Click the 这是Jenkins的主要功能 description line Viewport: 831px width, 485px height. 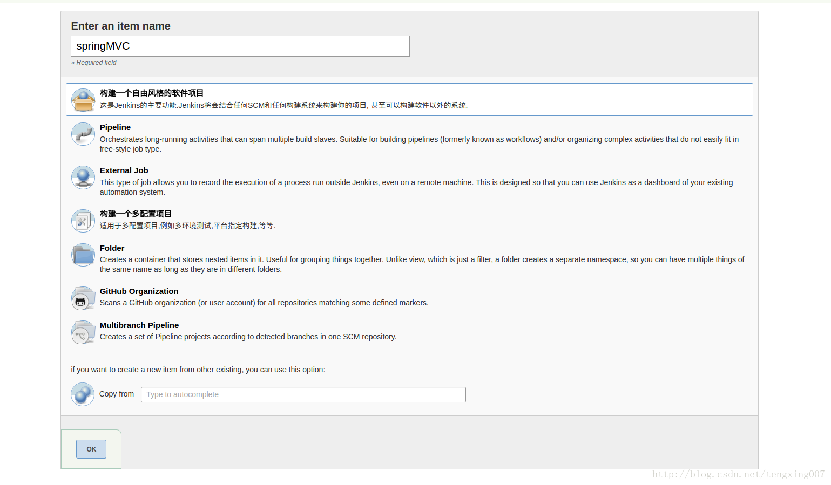click(x=283, y=105)
